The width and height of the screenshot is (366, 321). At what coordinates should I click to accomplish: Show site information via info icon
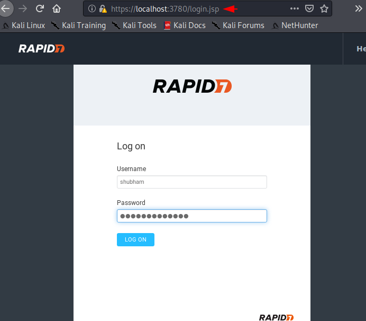[x=91, y=8]
